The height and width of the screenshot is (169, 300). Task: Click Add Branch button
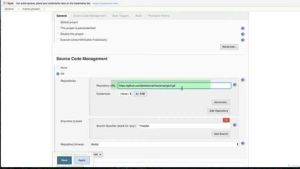pos(221,134)
